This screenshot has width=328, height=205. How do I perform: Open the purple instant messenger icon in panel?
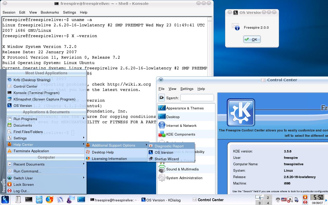click(x=70, y=199)
